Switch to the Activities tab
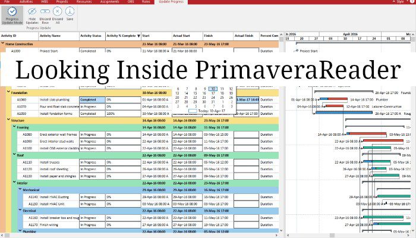Viewport: 416px width, 238px height. pos(26,2)
